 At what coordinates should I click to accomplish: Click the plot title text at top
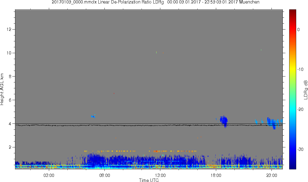[155, 2]
